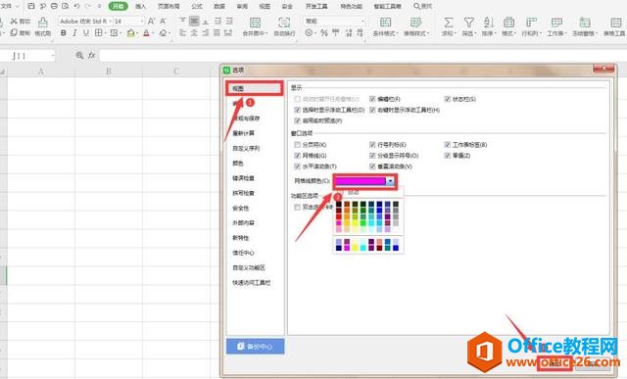
Task: Toggle the 编辑栏(F) checkbox
Action: (372, 99)
